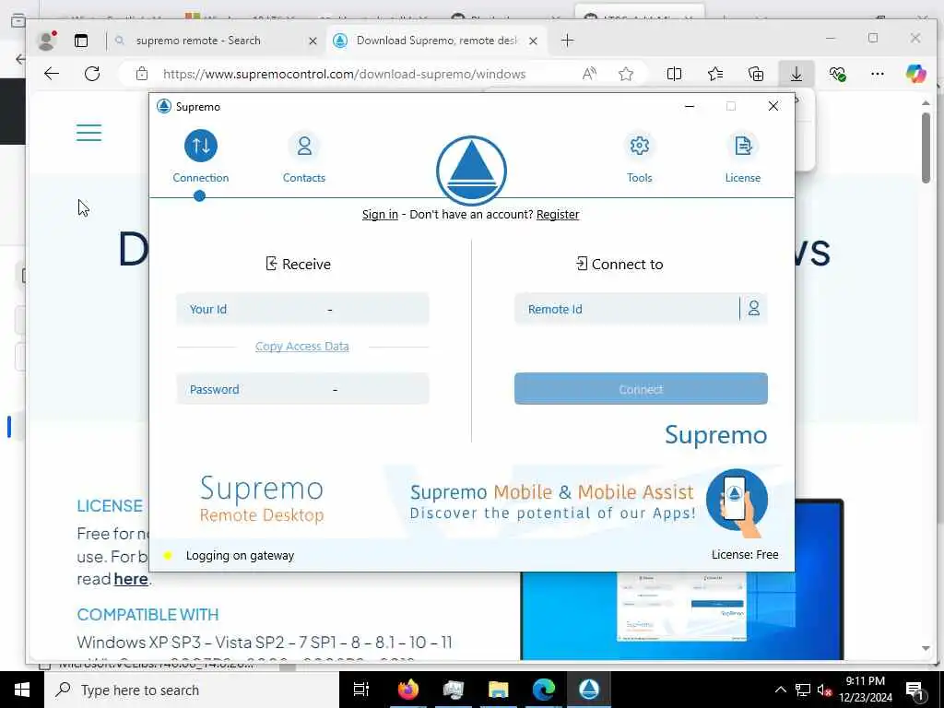Viewport: 944px width, 708px height.
Task: Show hidden system tray icons
Action: click(780, 690)
